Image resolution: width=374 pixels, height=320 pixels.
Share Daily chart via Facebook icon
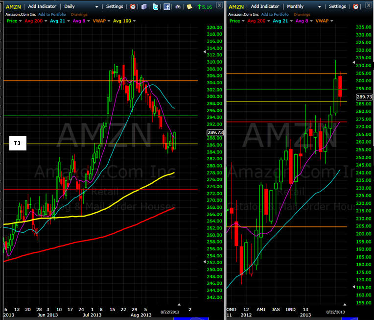[x=167, y=7]
